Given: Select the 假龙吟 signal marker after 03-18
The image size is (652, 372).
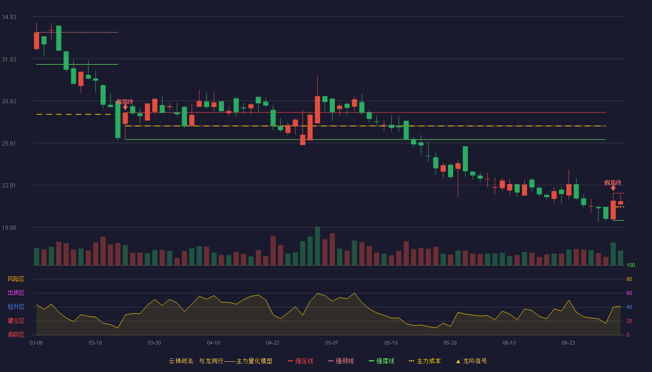Looking at the screenshot, I should click(125, 104).
